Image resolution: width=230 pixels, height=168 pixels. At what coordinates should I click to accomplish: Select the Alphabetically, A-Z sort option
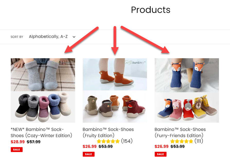48,37
